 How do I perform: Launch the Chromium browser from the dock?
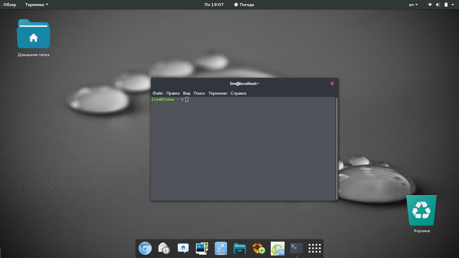[145, 248]
